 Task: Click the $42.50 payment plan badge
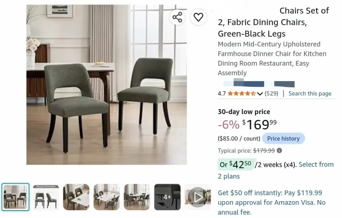pyautogui.click(x=236, y=165)
